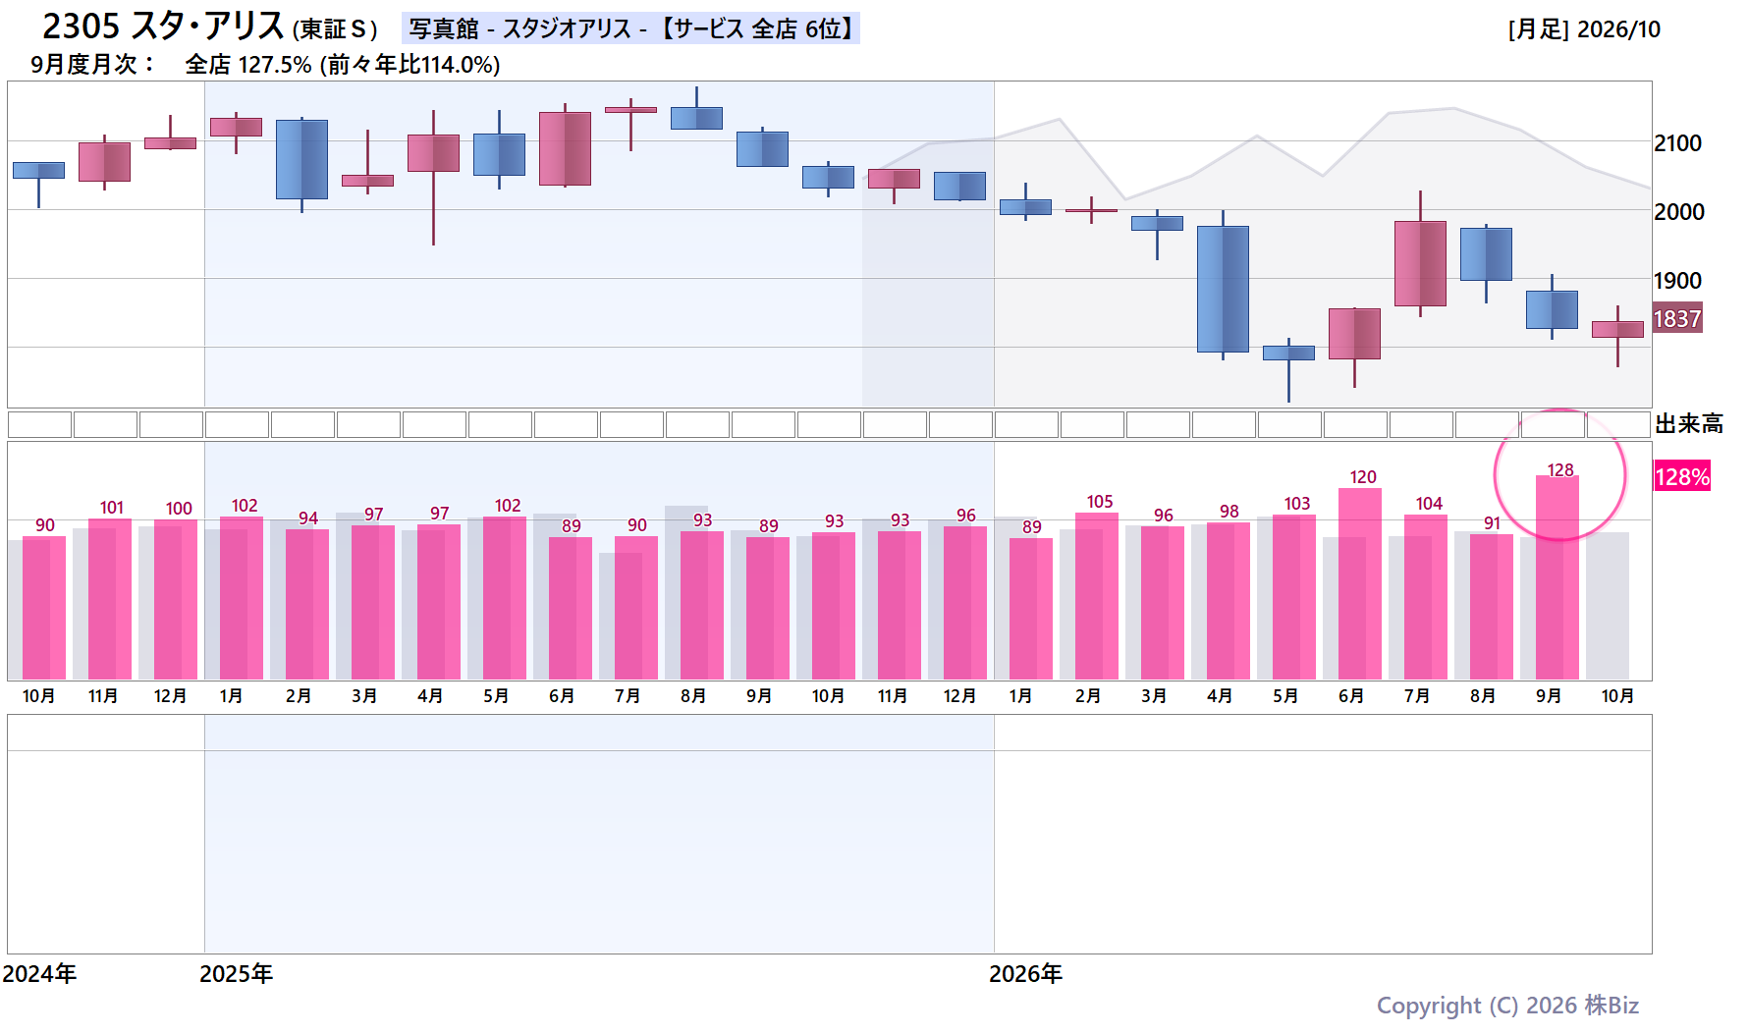
Task: Open the 写真館 - スタジオアリス sector link
Action: pyautogui.click(x=630, y=28)
